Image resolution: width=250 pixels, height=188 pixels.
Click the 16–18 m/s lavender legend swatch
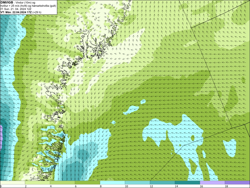pos(212,183)
